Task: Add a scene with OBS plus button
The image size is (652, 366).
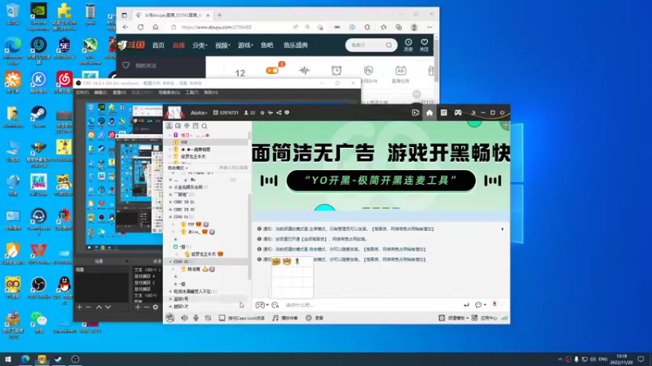Action: coord(79,307)
